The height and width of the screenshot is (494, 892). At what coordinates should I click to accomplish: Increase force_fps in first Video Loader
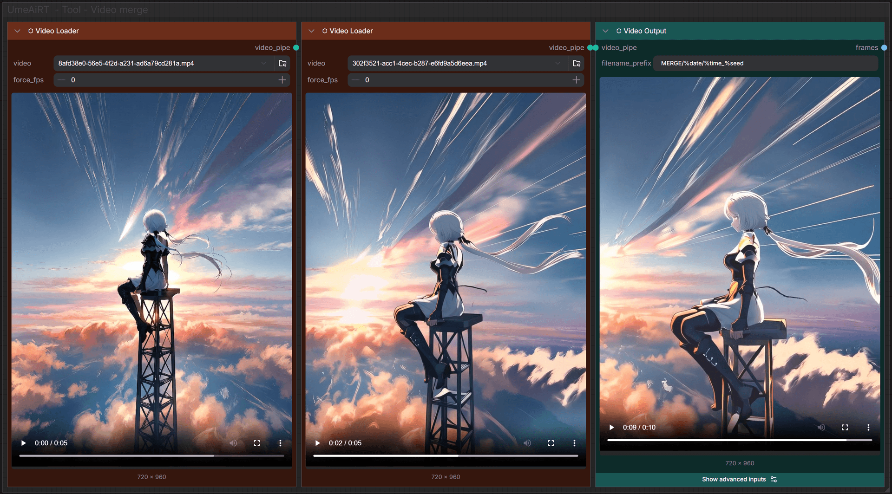pyautogui.click(x=282, y=80)
